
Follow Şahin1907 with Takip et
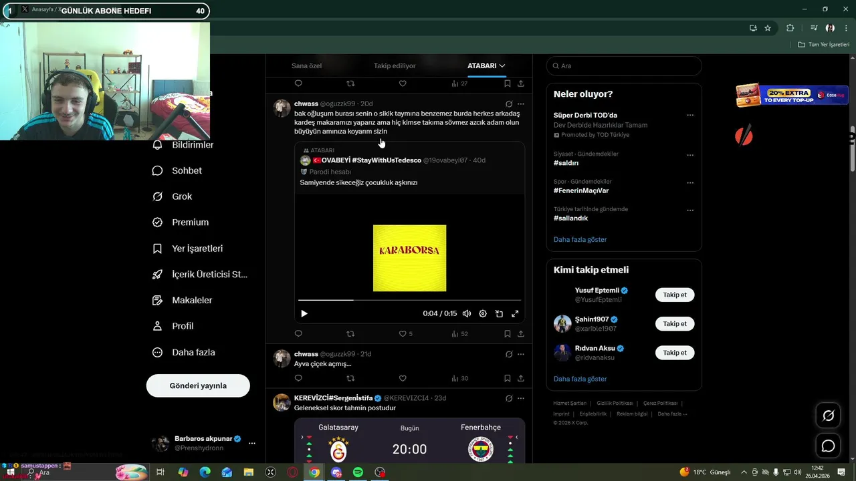pyautogui.click(x=675, y=323)
